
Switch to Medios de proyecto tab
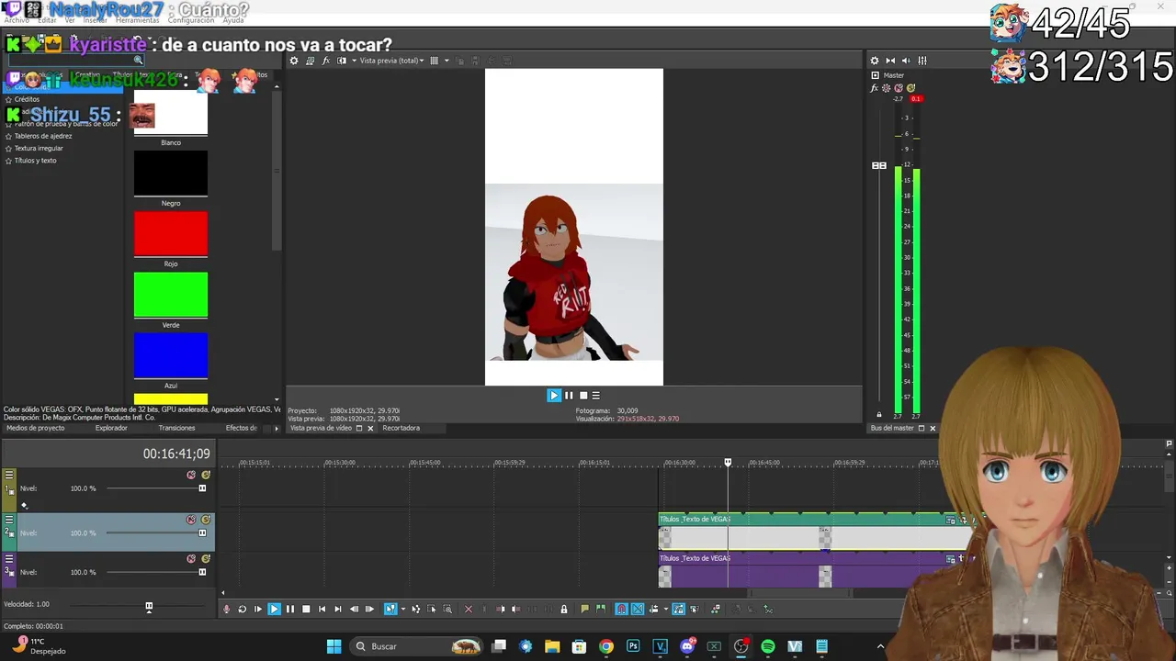coord(36,428)
